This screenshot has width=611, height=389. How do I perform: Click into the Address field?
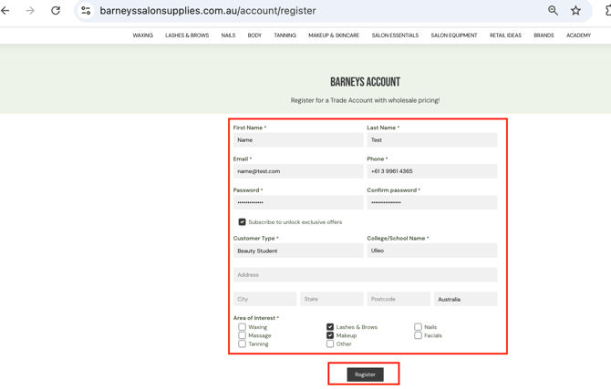coord(365,275)
